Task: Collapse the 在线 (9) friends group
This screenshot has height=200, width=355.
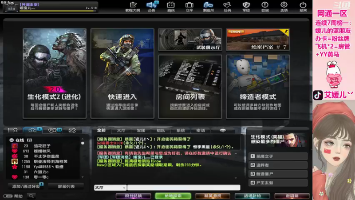Action: pyautogui.click(x=12, y=140)
